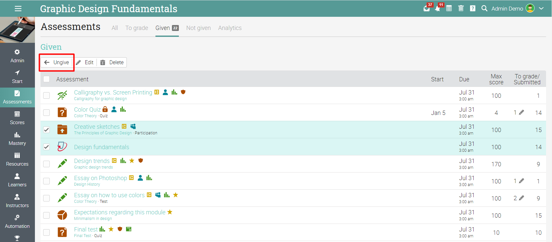Image resolution: width=552 pixels, height=242 pixels.
Task: Open the Creative sketches assessment link
Action: [x=97, y=127]
